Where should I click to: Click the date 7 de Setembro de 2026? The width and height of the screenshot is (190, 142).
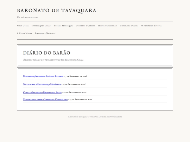(x=76, y=76)
